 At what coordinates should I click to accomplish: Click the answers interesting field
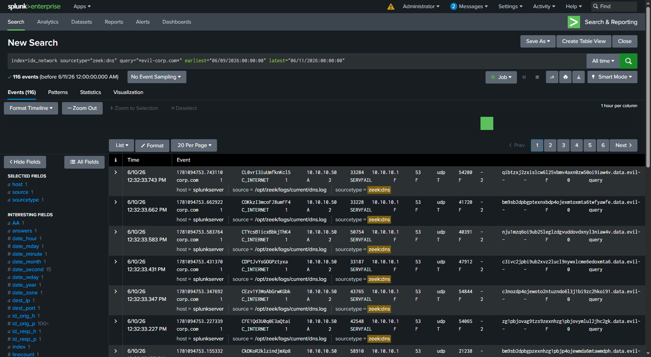pos(22,231)
